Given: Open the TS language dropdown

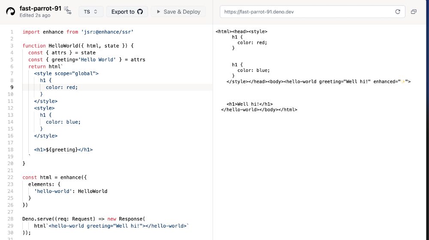Looking at the screenshot, I should pos(91,12).
